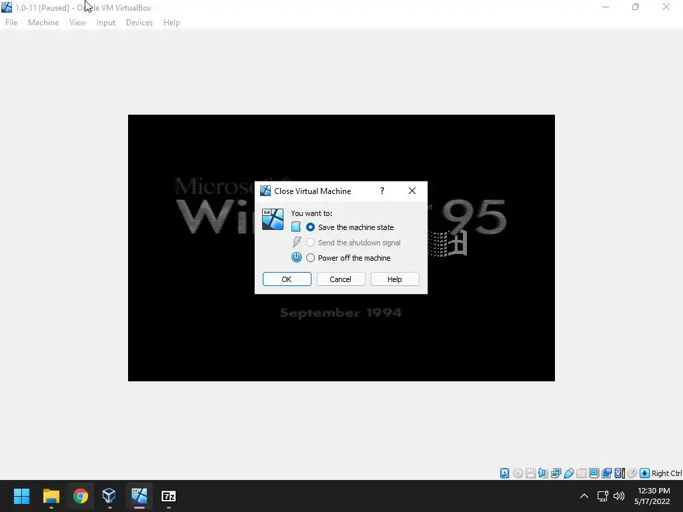Image resolution: width=683 pixels, height=512 pixels.
Task: Switch to the running VM taskbar icon
Action: (139, 496)
